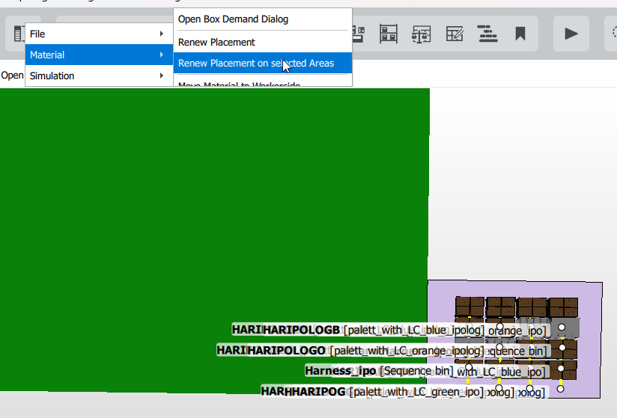
Task: Open the table edit tool icon
Action: [x=455, y=34]
